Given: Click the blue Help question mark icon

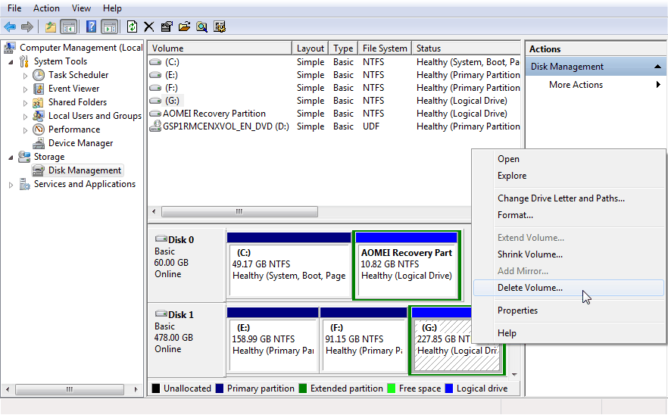Looking at the screenshot, I should pyautogui.click(x=91, y=27).
